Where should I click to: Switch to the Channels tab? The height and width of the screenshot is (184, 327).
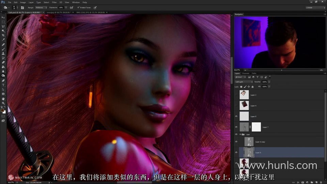click(246, 74)
